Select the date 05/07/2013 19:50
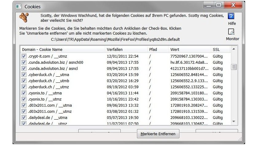The width and height of the screenshot is (258, 145). click(123, 117)
